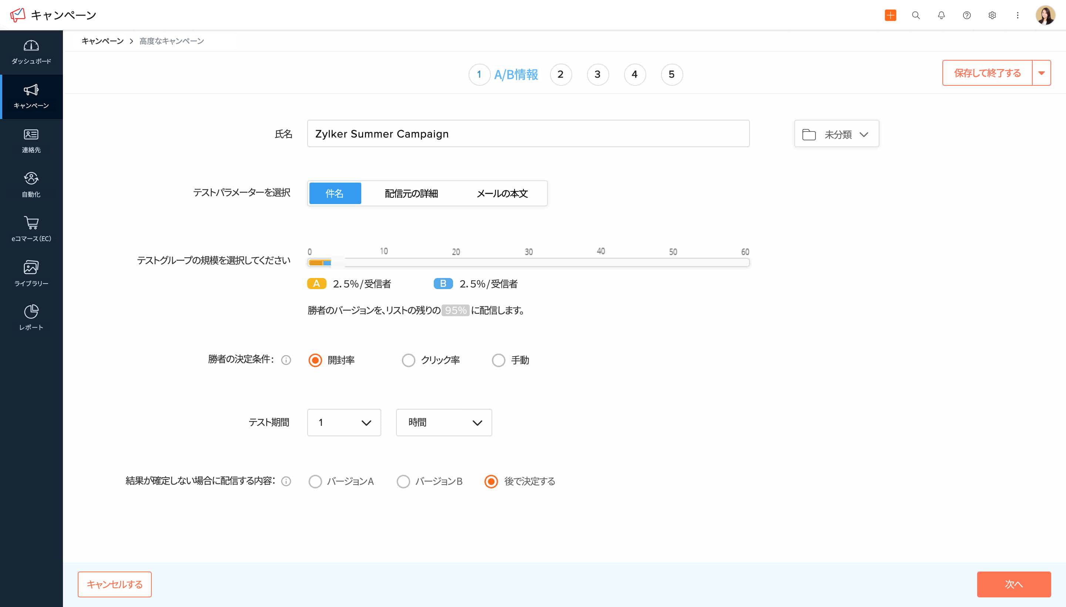This screenshot has height=607, width=1066.
Task: Switch to the メールの本文 test parameter
Action: point(502,193)
